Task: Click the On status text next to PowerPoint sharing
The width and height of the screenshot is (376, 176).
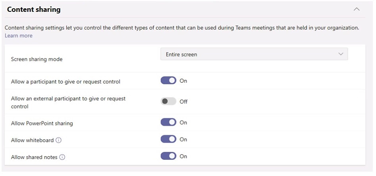Action: coord(183,123)
